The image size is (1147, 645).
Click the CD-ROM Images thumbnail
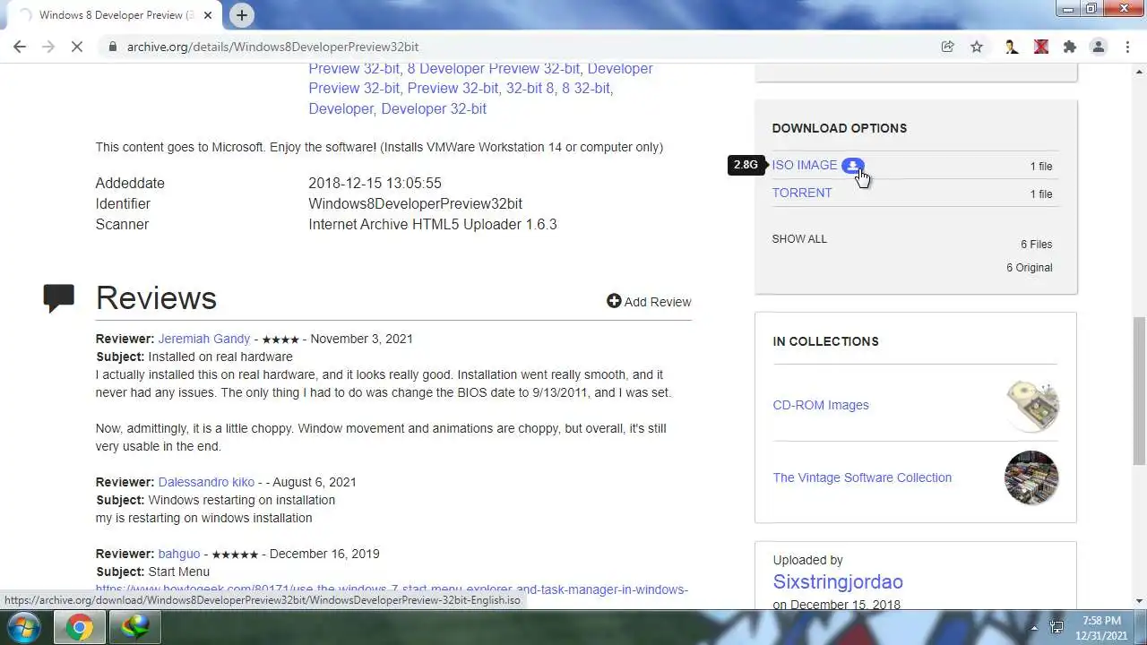1031,405
